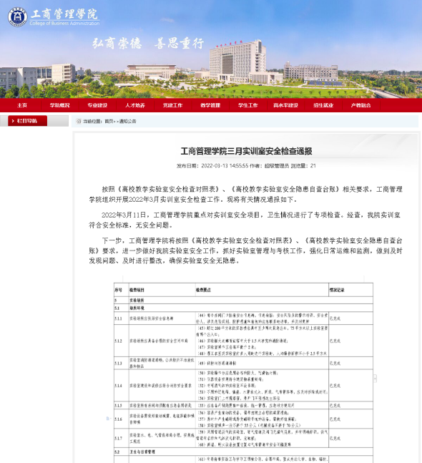Click the 弘商崇德 善思重行 banner motto
Screen dimensions: 422x463
tap(148, 43)
